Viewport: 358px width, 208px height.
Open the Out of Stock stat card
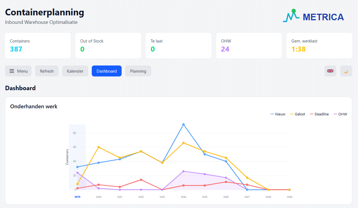(108, 46)
